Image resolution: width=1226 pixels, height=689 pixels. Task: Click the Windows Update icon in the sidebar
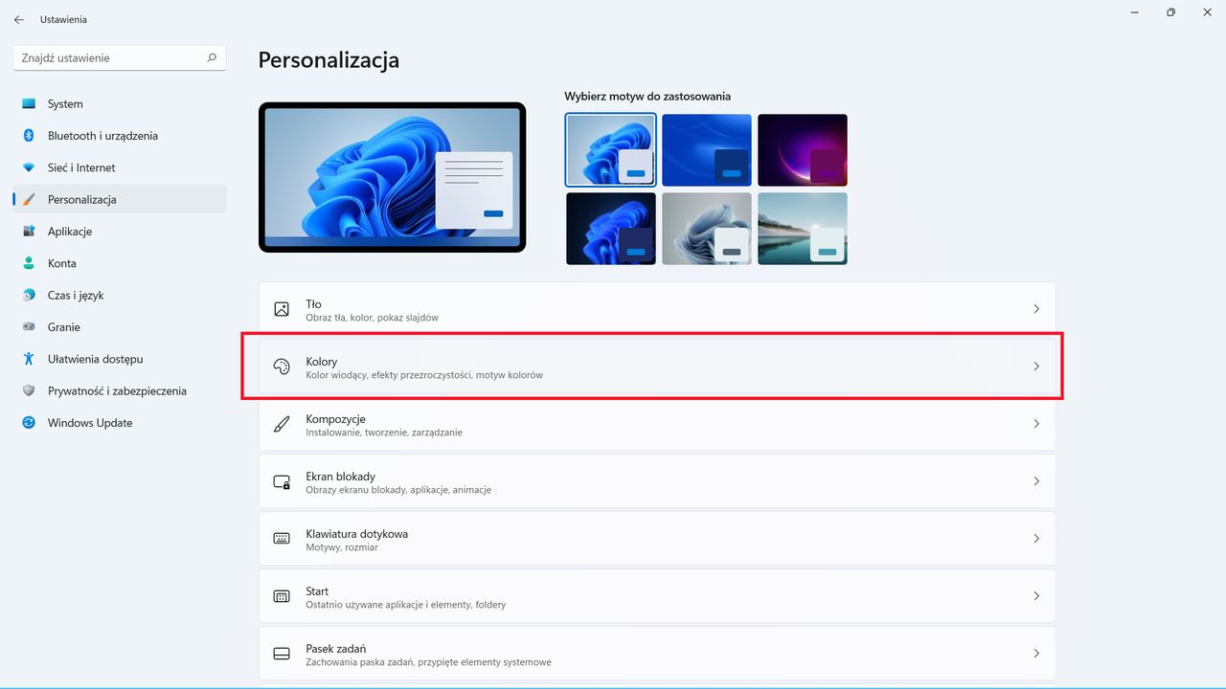[29, 422]
